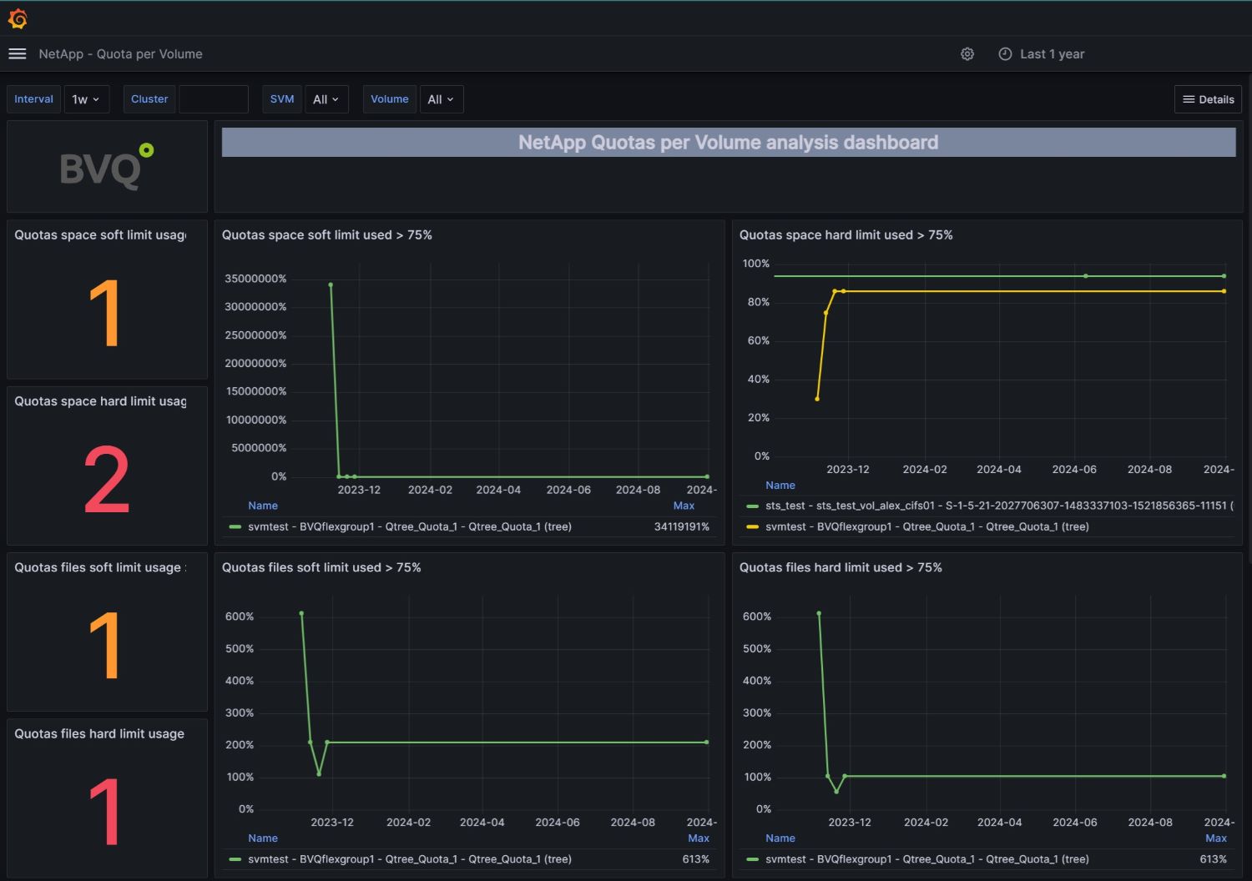
Task: Click the Grafana logo icon
Action: point(18,18)
